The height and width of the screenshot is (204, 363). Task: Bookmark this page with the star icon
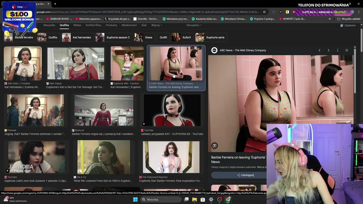[x=264, y=12]
